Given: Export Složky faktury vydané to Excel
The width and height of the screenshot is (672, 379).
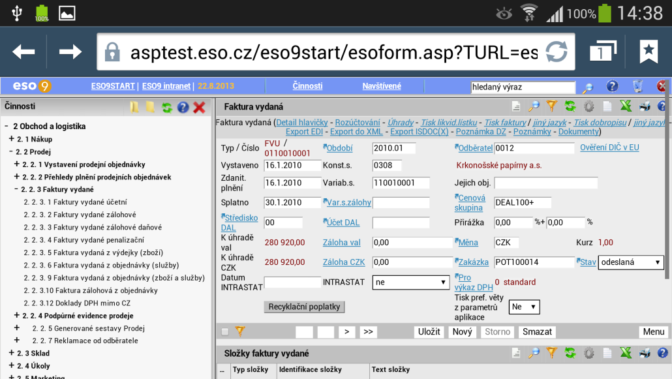Looking at the screenshot, I should 626,353.
